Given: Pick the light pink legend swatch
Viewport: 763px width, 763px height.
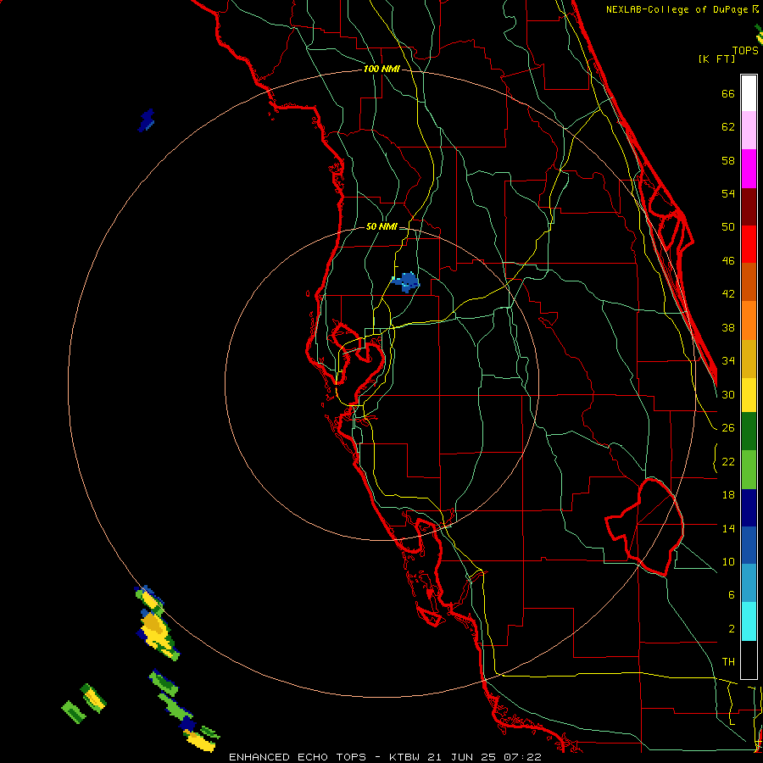Looking at the screenshot, I should click(749, 130).
